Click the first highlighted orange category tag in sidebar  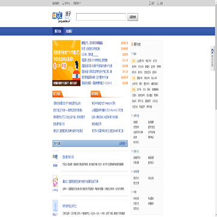[x=134, y=61]
